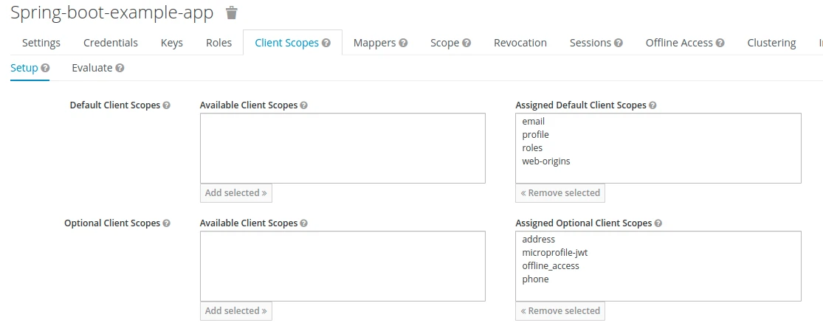Screen dimensions: 823x331
Task: Click the empty default Available Client Scopes listbox
Action: 342,148
